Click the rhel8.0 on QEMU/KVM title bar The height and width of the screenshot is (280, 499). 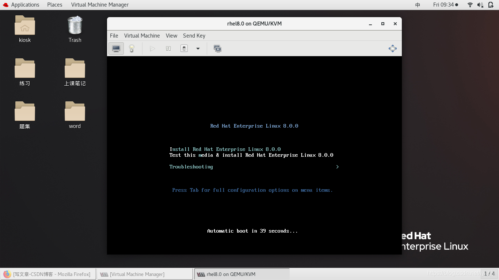coord(254,24)
